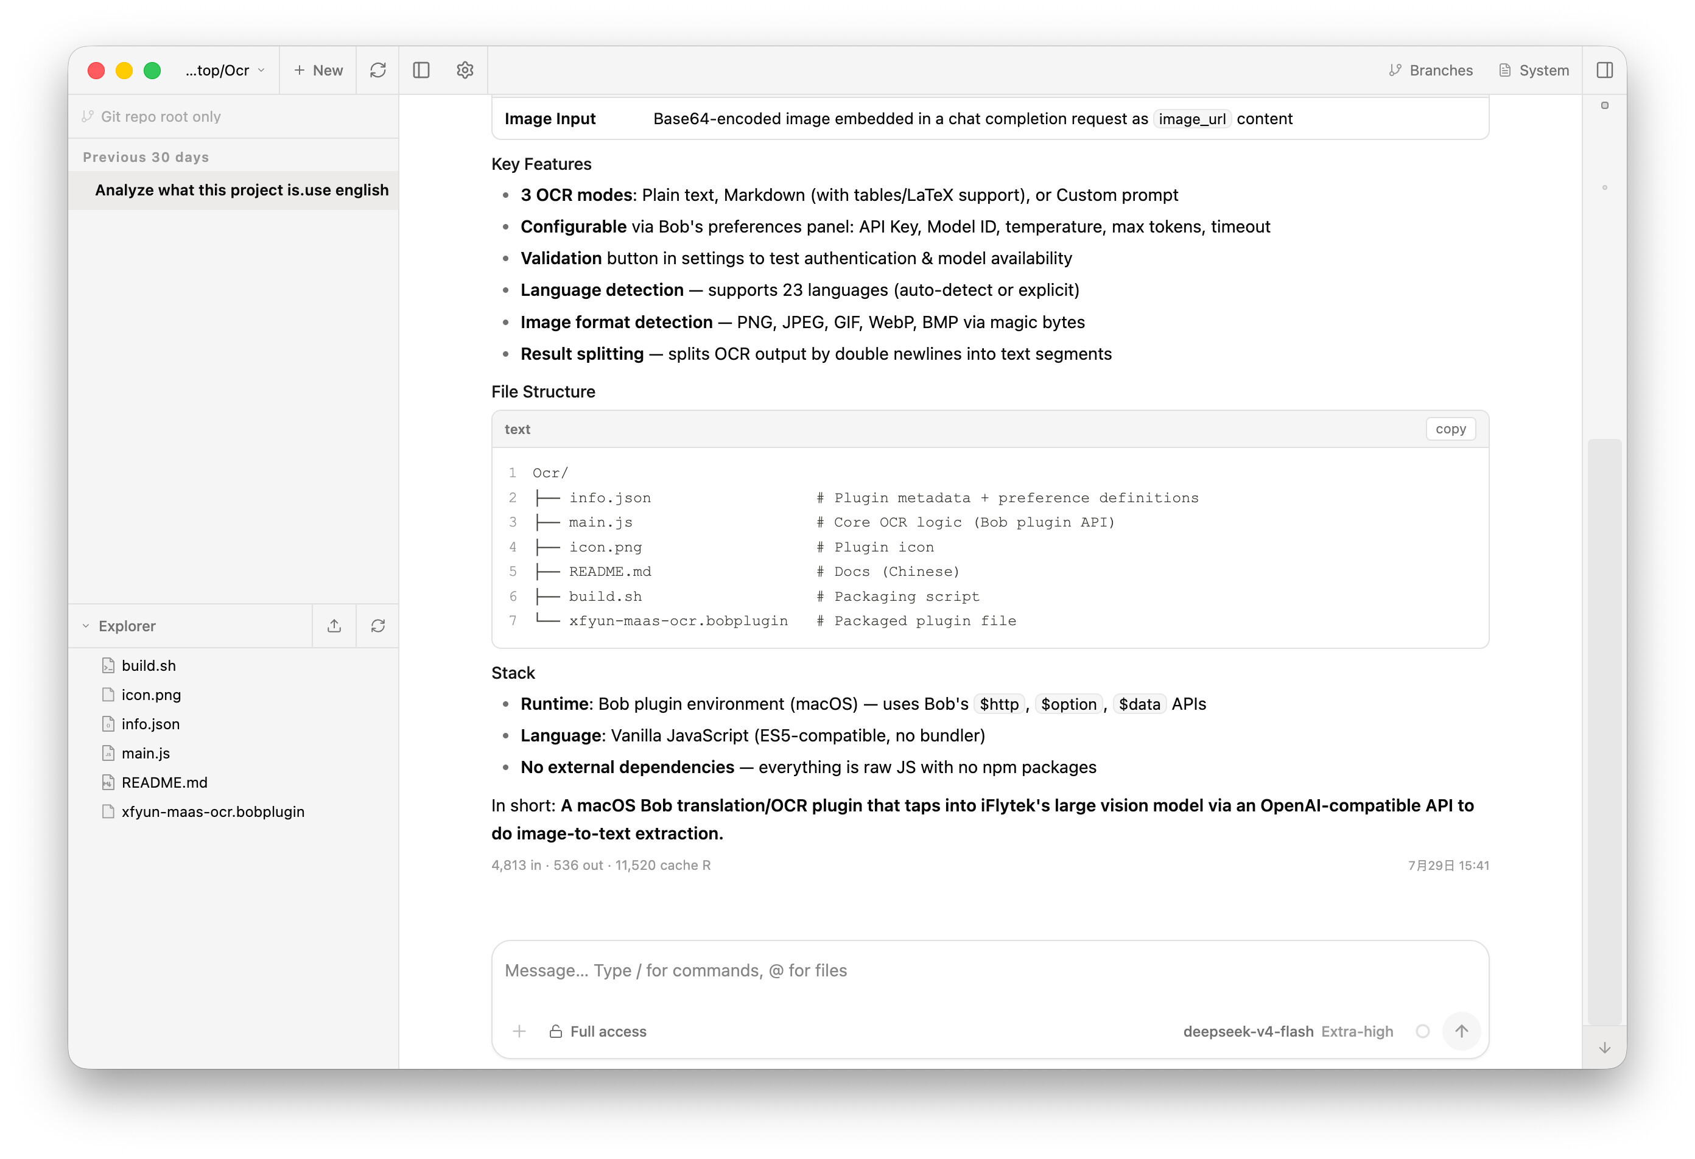The height and width of the screenshot is (1159, 1695).
Task: Click the 'Result splitting' bullet text
Action: (x=816, y=354)
